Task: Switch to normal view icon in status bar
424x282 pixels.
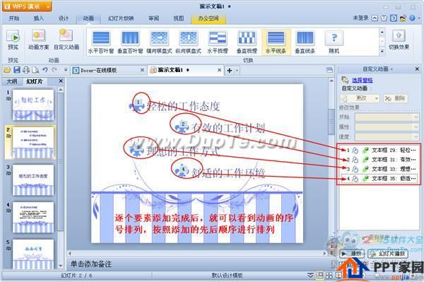Action: click(320, 276)
